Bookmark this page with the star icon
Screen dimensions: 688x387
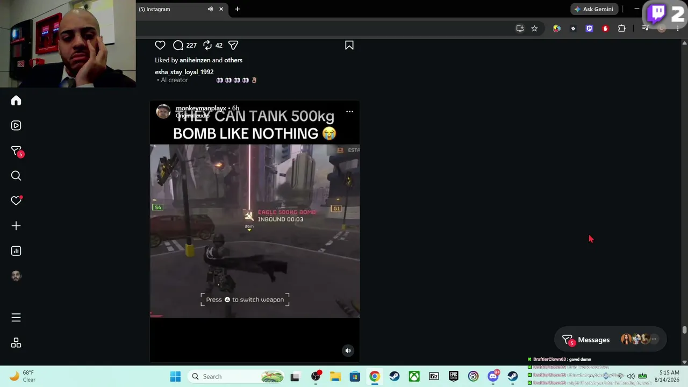pos(534,28)
